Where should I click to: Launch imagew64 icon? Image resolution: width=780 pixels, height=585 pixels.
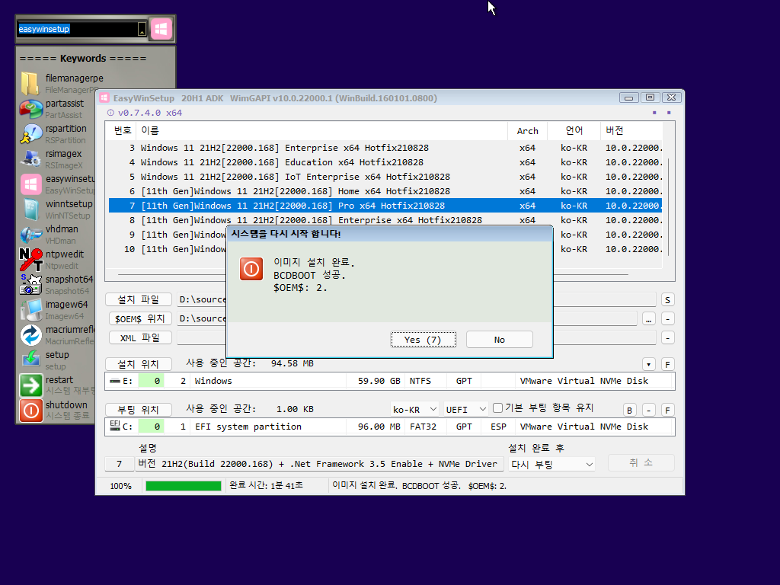point(30,309)
